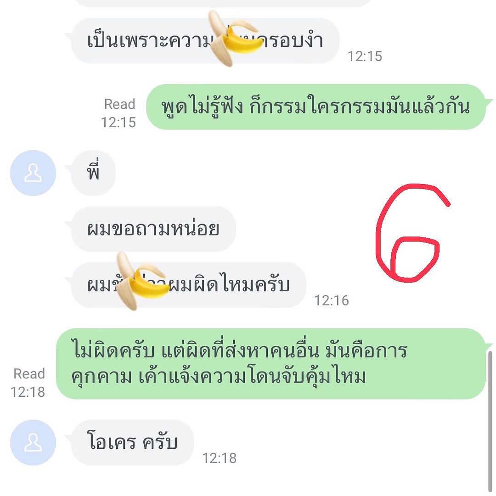Image resolution: width=496 pixels, height=496 pixels.
Task: Open the sender avatar beside 'โอเคร ครับ' message
Action: 33,443
